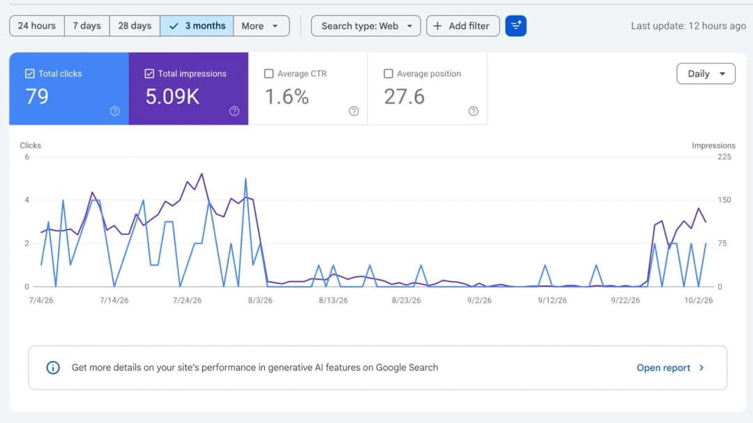Enable the Average CTR checkbox
This screenshot has height=423, width=753.
tap(269, 74)
